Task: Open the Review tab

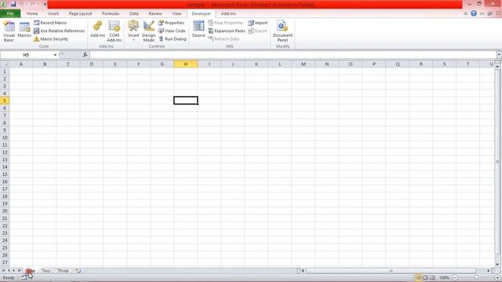Action: click(155, 13)
